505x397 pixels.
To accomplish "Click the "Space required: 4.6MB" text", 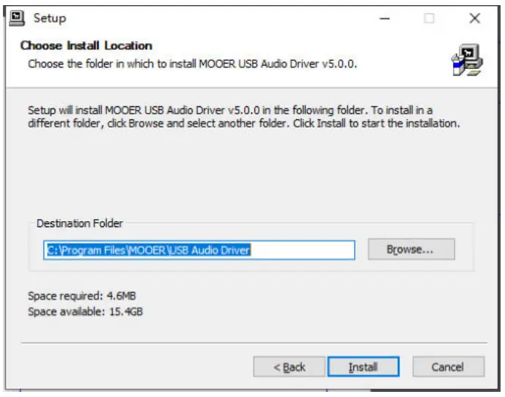I will [81, 296].
